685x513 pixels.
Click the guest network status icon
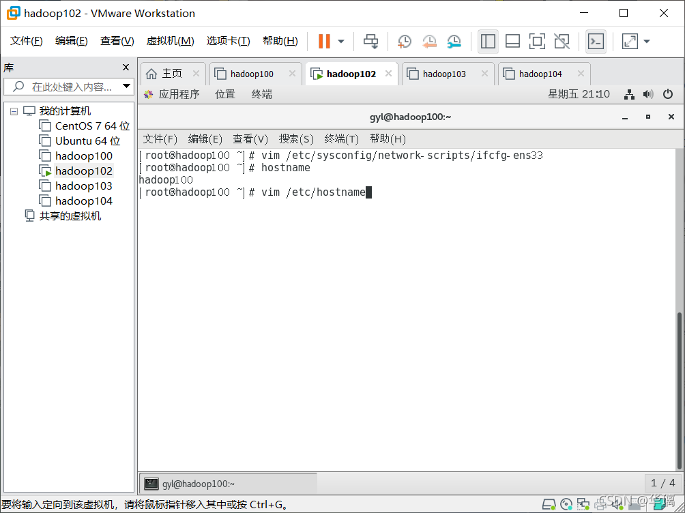coord(629,94)
